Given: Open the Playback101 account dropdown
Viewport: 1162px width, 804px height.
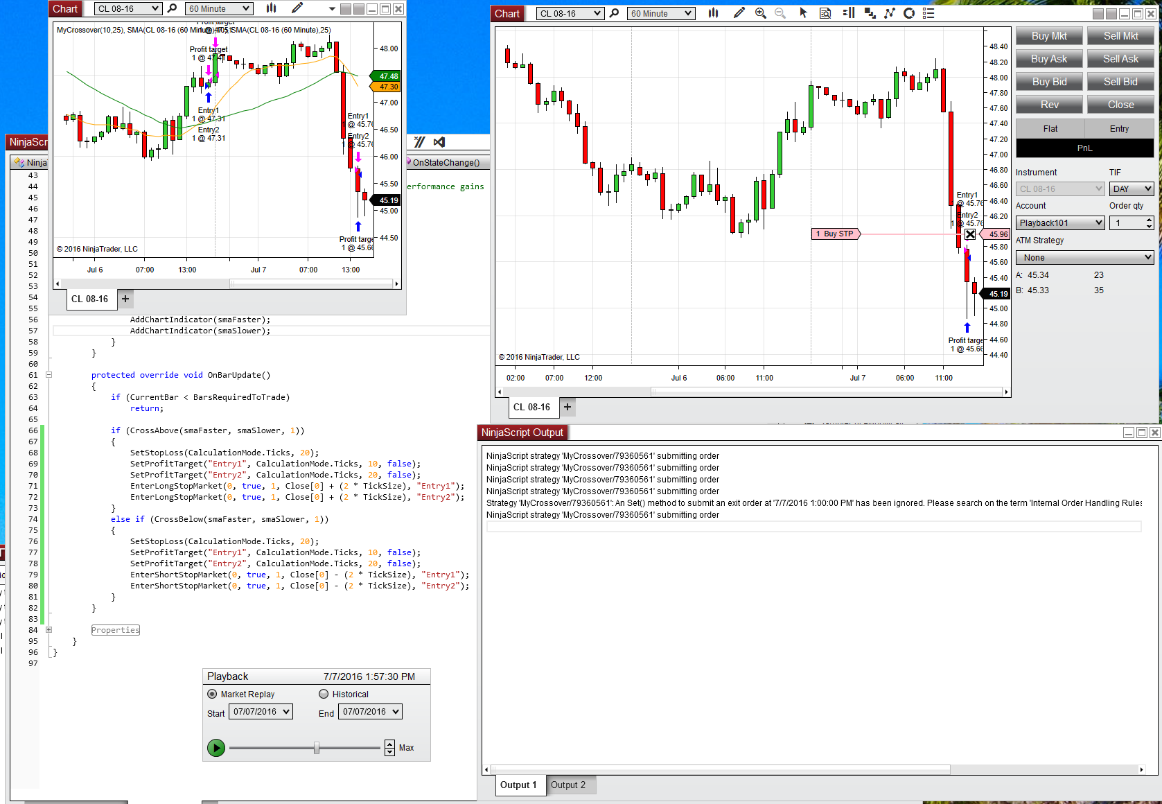Looking at the screenshot, I should (x=1060, y=222).
